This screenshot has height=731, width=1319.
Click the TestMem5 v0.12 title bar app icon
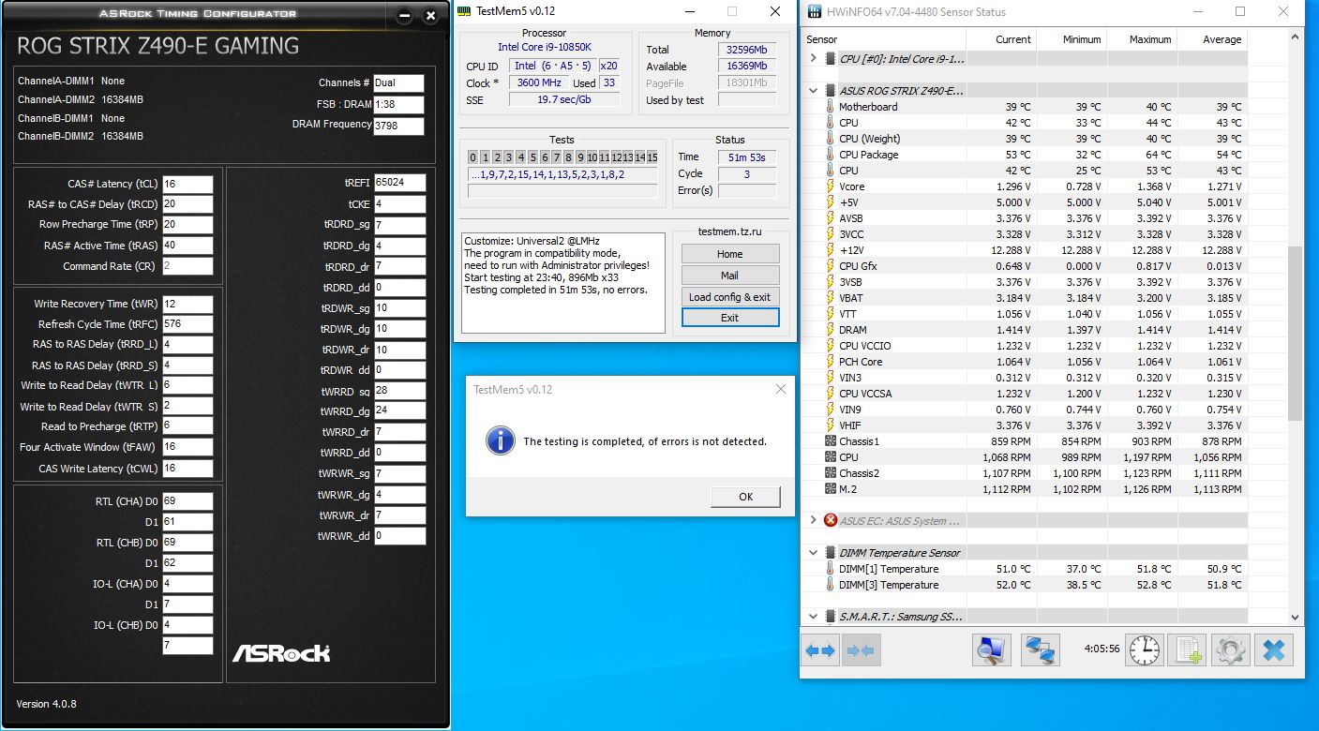click(464, 12)
